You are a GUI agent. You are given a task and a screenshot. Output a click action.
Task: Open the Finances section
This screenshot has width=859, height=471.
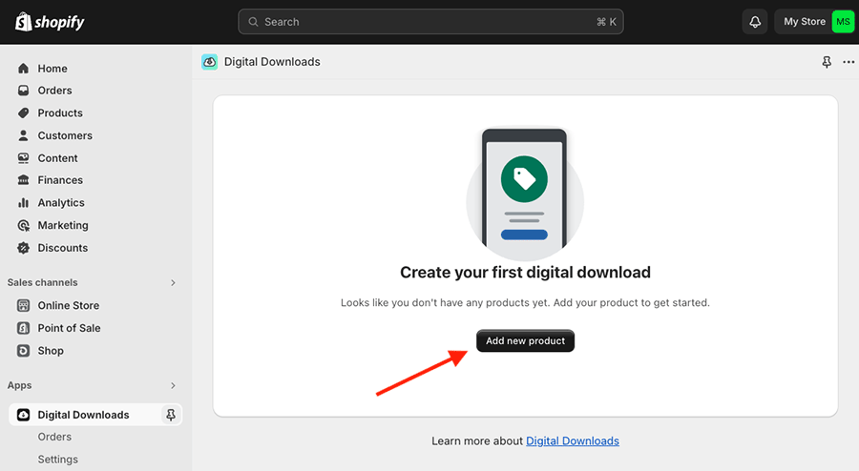(x=60, y=180)
